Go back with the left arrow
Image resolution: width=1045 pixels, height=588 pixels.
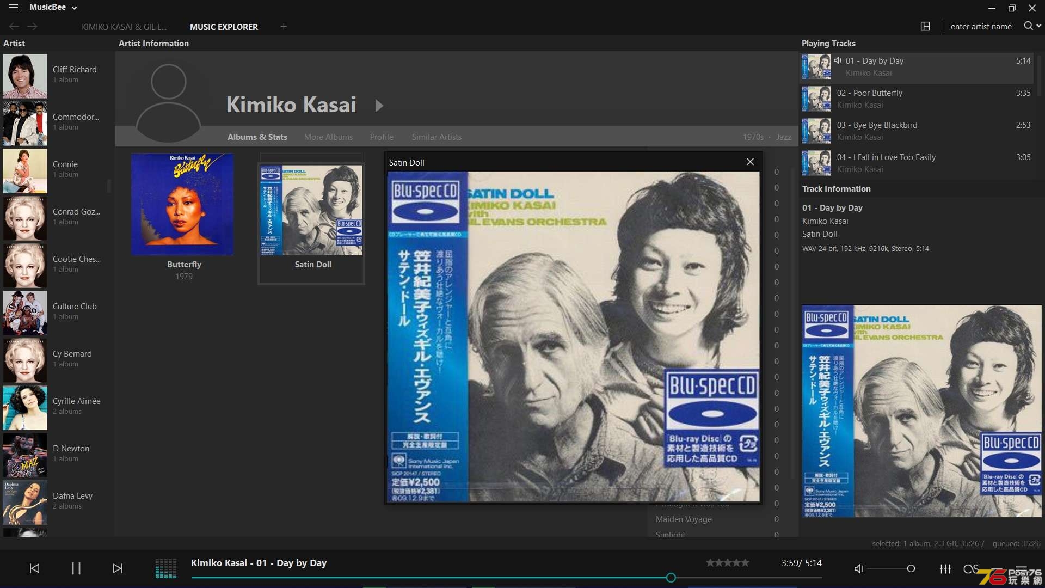pyautogui.click(x=14, y=26)
